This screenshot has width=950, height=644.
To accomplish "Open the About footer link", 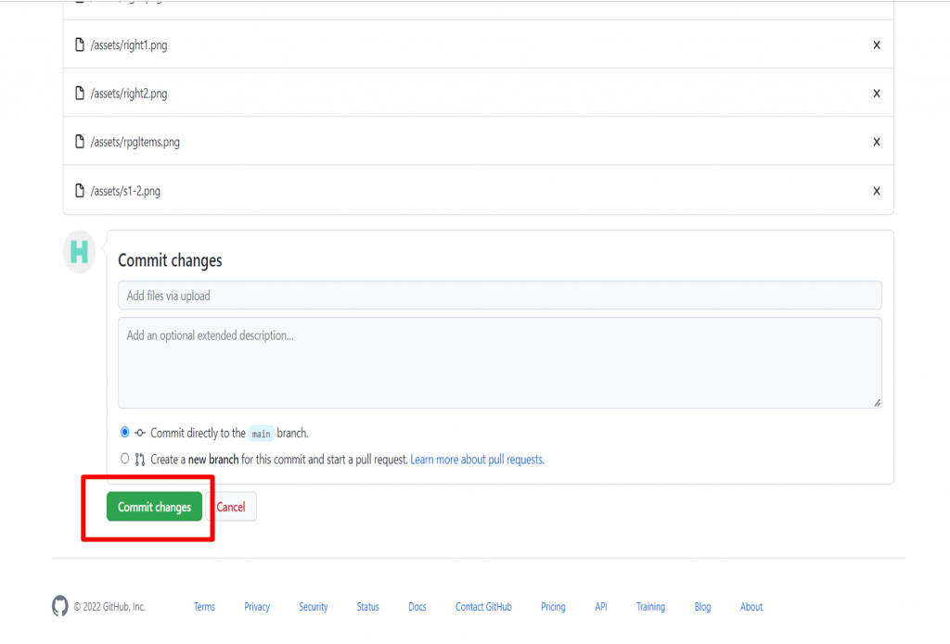I will [x=751, y=607].
